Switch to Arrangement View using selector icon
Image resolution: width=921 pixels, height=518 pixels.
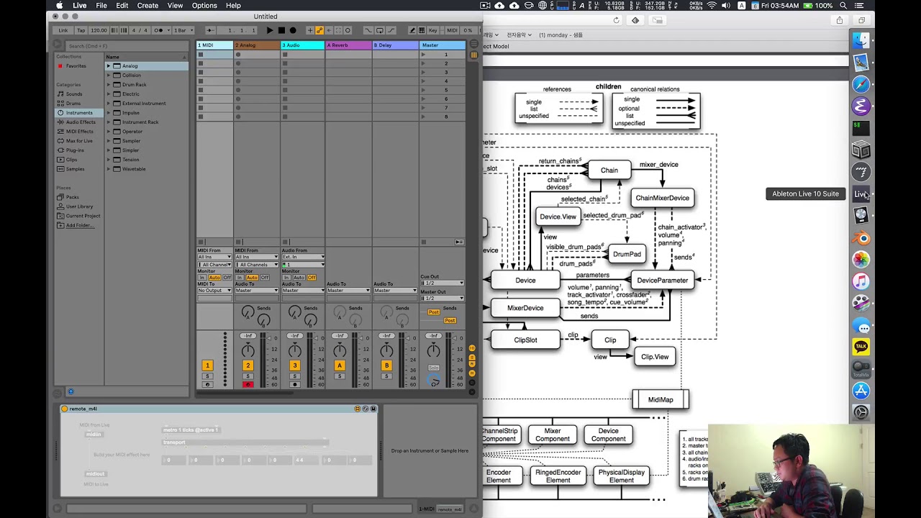click(x=473, y=45)
